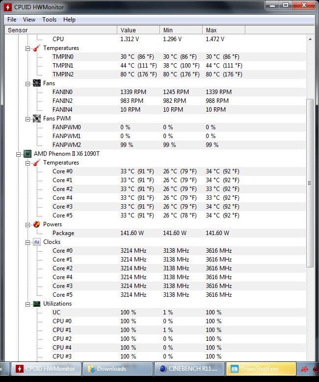Click the thermometer icon beside the motherboard Temperatures
The height and width of the screenshot is (382, 319).
(37, 48)
